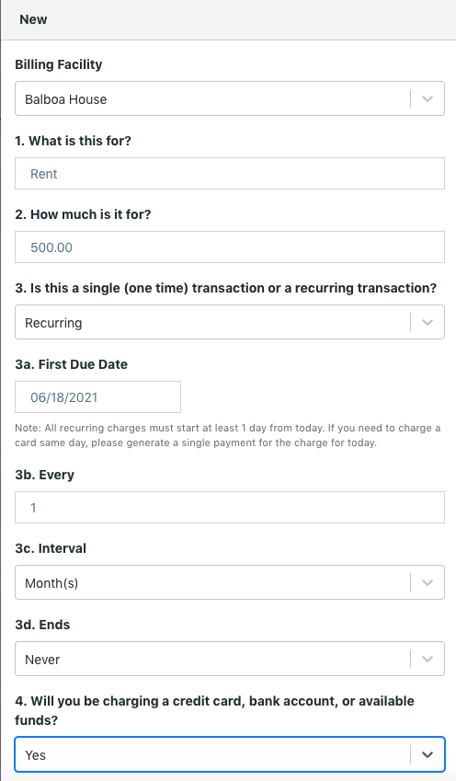Screen dimensions: 456x781
Task: Click the '3a. First Due Date' label
Action: pos(71,364)
